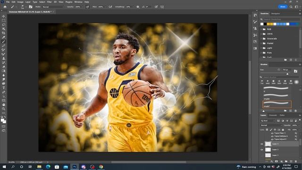Switch to the Channels tab

click(x=273, y=115)
